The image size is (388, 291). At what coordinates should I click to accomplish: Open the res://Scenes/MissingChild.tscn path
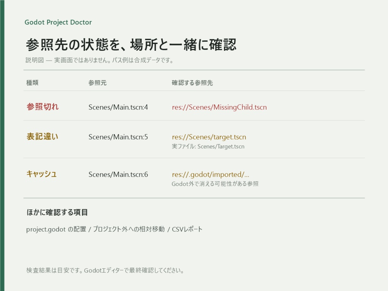pyautogui.click(x=219, y=107)
